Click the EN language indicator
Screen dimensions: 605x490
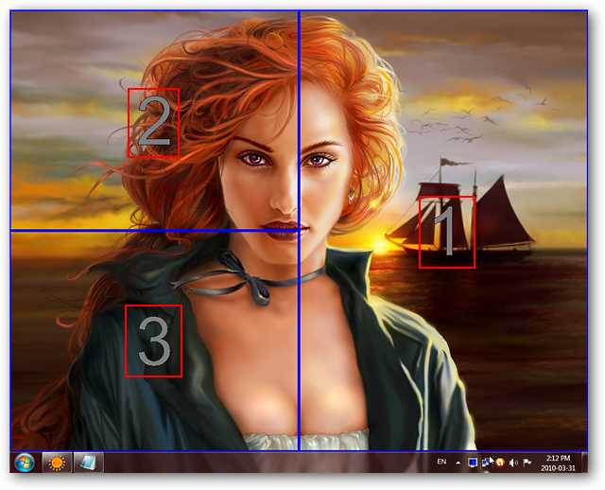tap(441, 462)
